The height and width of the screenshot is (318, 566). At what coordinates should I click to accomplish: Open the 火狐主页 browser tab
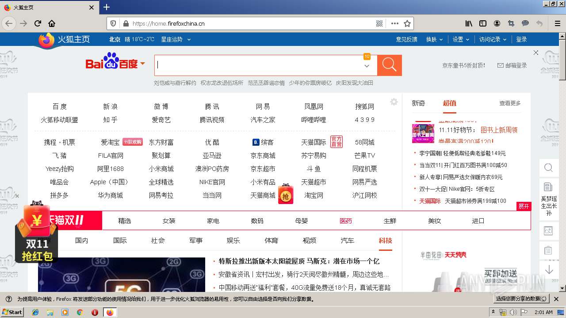point(49,8)
